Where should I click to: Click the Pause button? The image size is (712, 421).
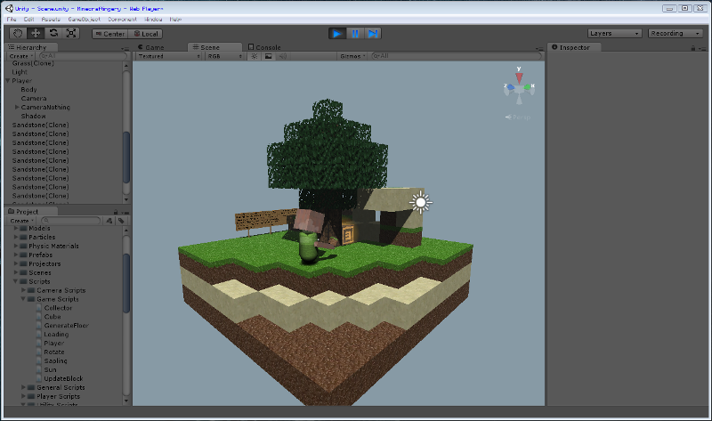tap(355, 34)
